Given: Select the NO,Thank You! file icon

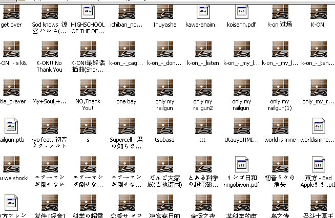Looking at the screenshot, I should pos(88,88).
